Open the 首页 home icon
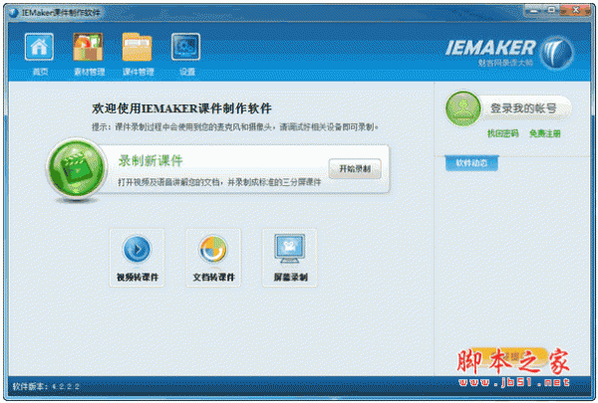Viewport: 598px width, 403px height. tap(39, 47)
